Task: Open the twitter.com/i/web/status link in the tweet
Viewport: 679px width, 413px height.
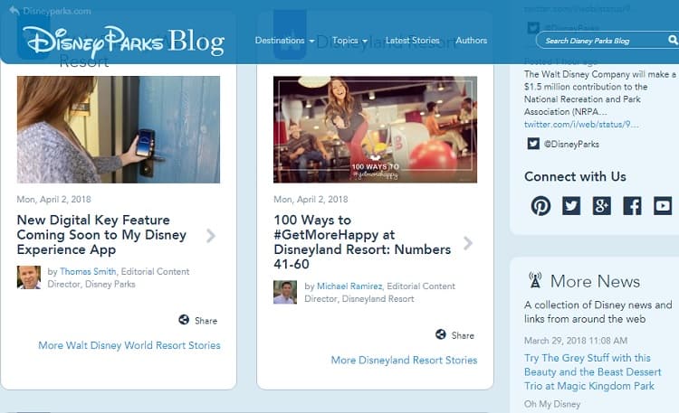Action: 581,124
